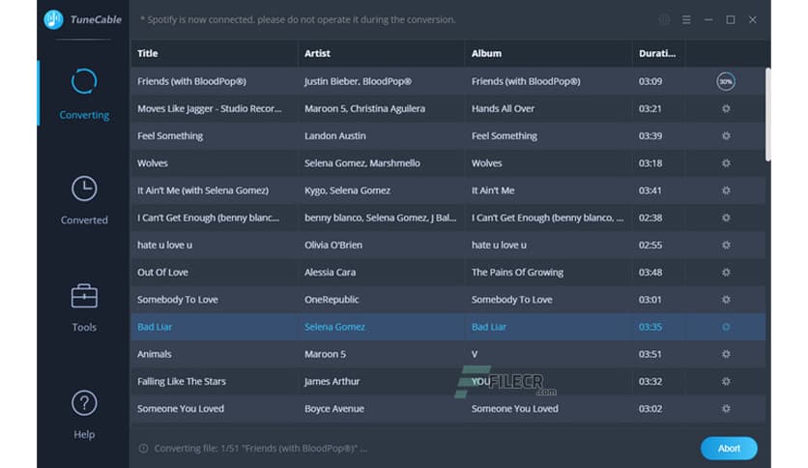Open settings gear in title bar
Image resolution: width=808 pixels, height=468 pixels.
(664, 19)
